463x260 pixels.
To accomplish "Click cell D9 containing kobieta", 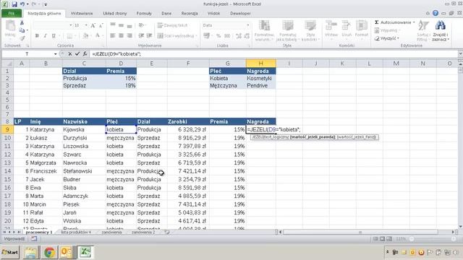I will (x=121, y=129).
